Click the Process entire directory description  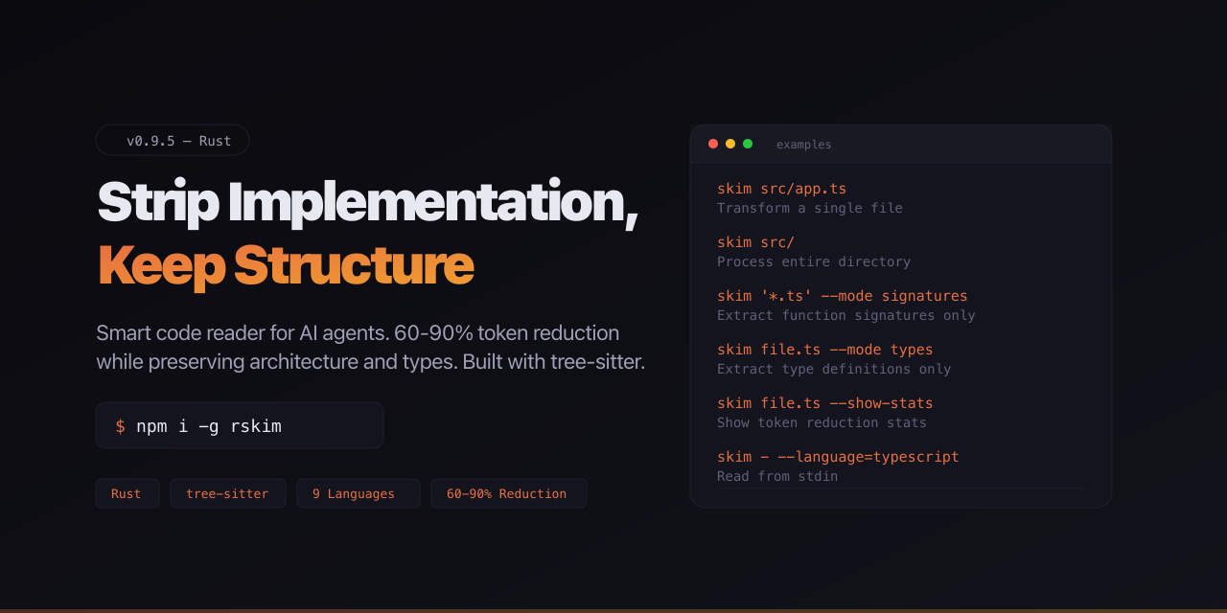pos(814,261)
